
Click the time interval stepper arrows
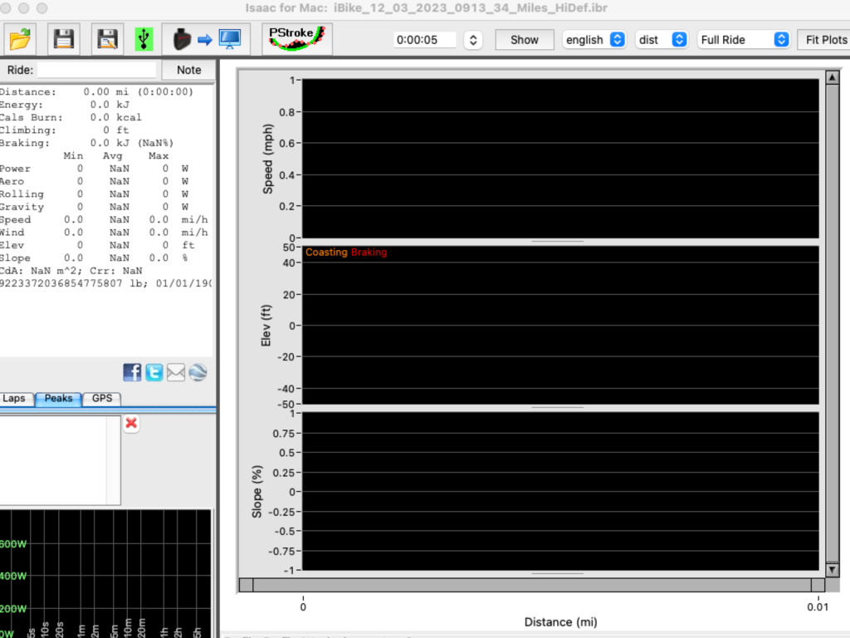(472, 39)
